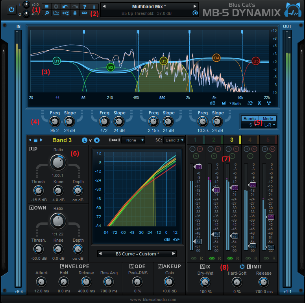The image size is (305, 303).
Task: Toggle band 2 green link icon
Action: (212, 258)
